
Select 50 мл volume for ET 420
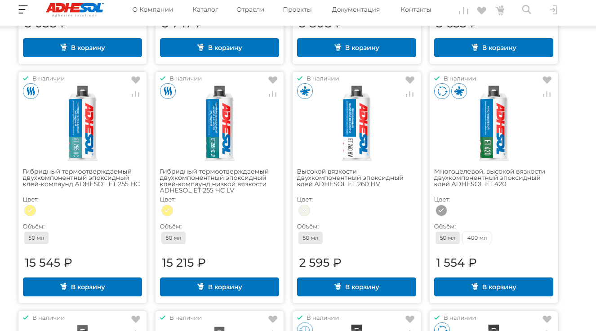tap(447, 238)
